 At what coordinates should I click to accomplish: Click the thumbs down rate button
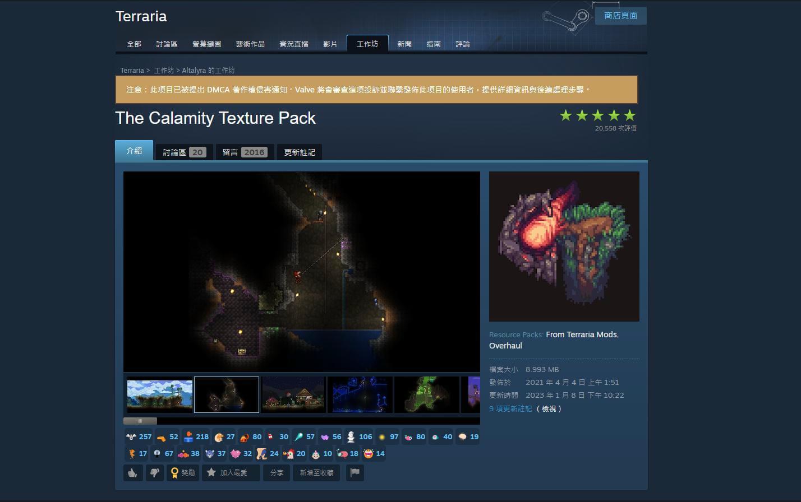(x=154, y=473)
